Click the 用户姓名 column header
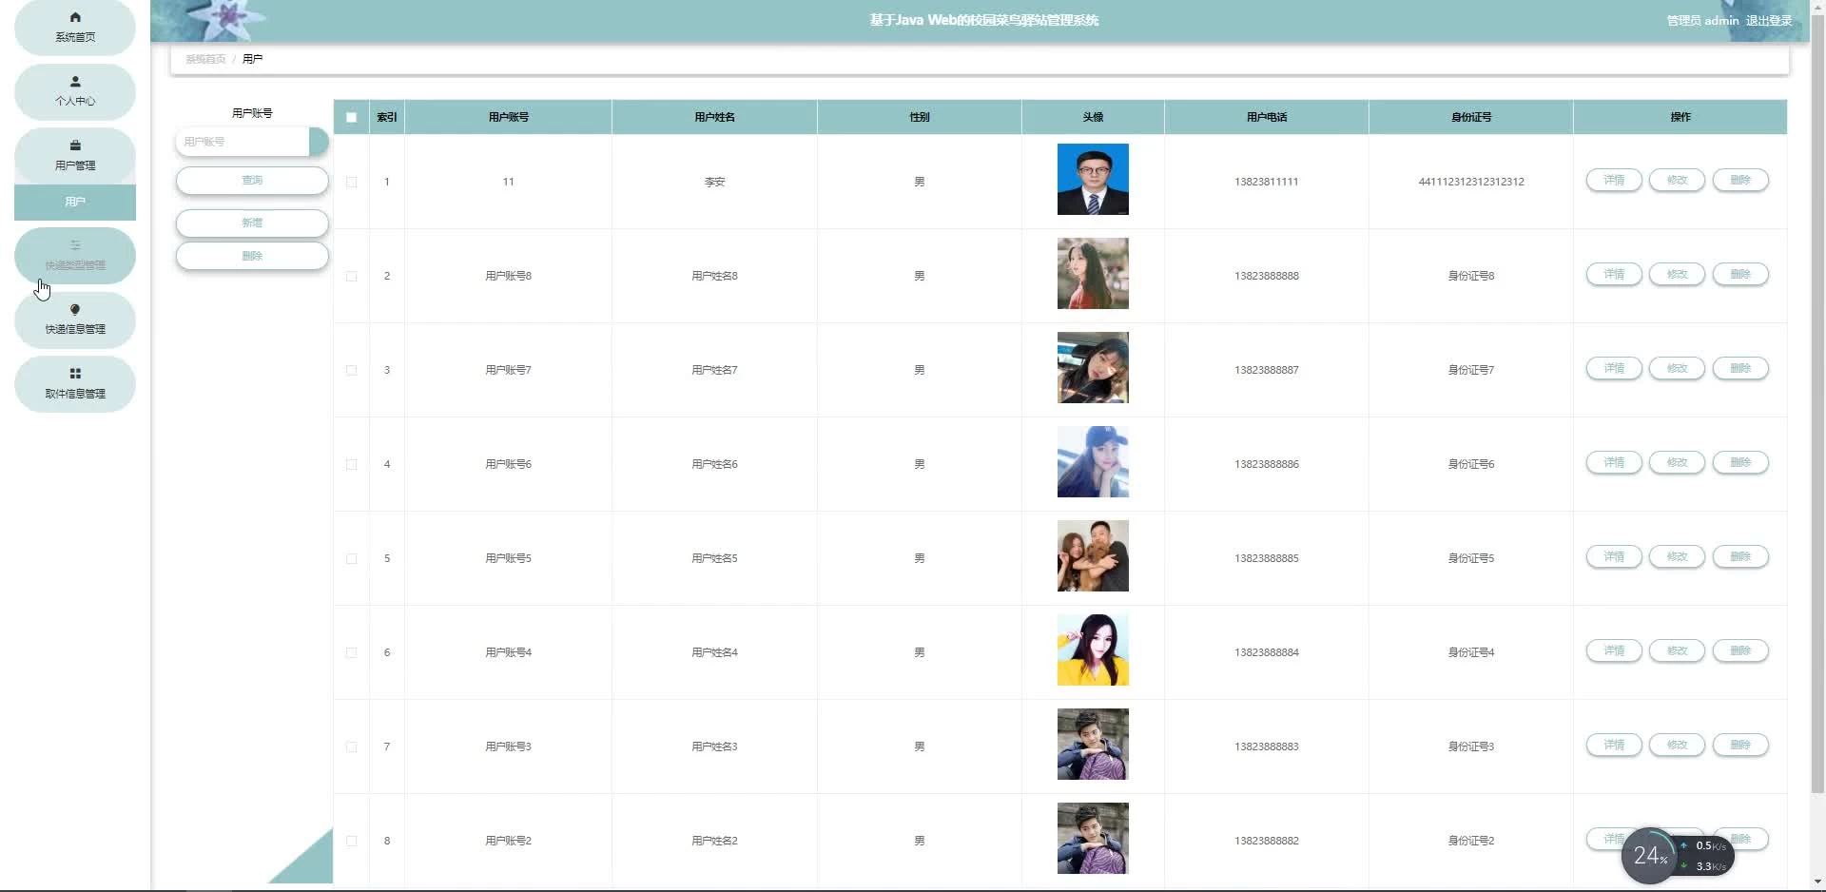 714,117
